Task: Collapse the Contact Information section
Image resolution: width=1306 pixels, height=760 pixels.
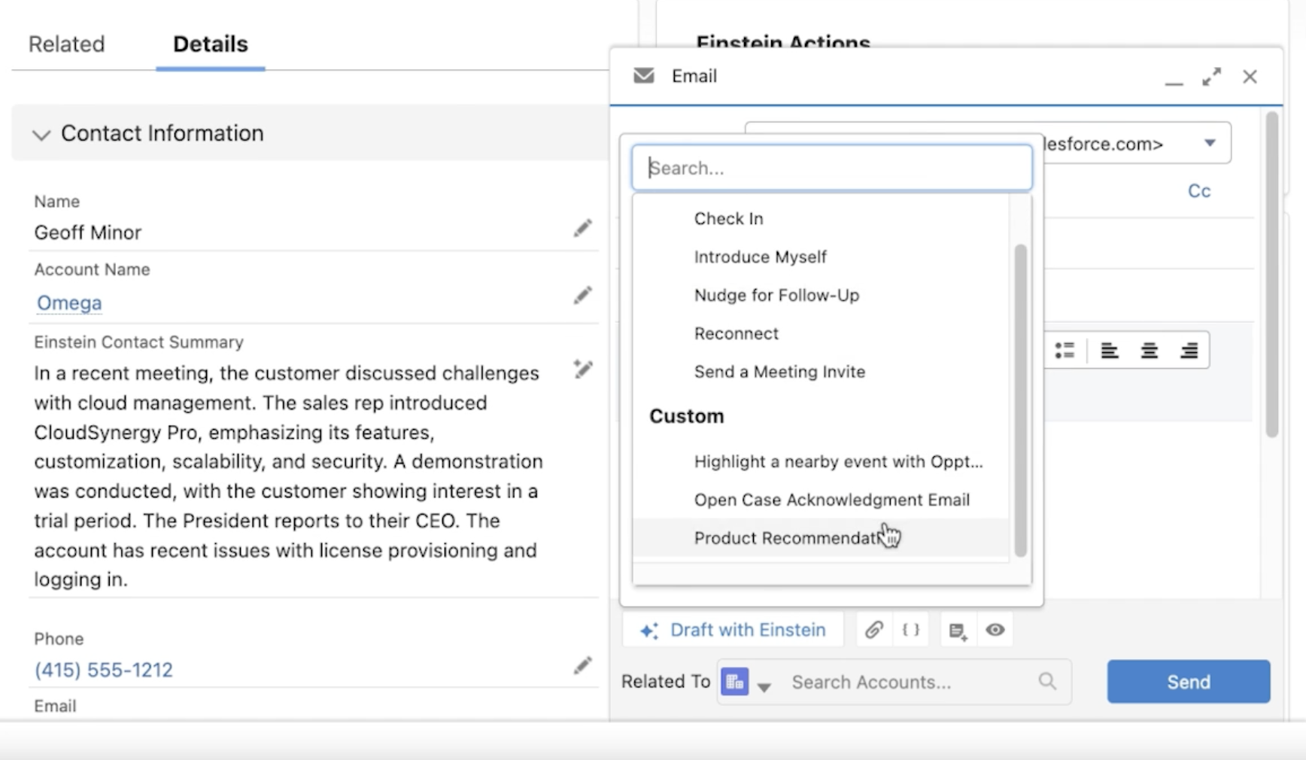Action: pos(41,135)
